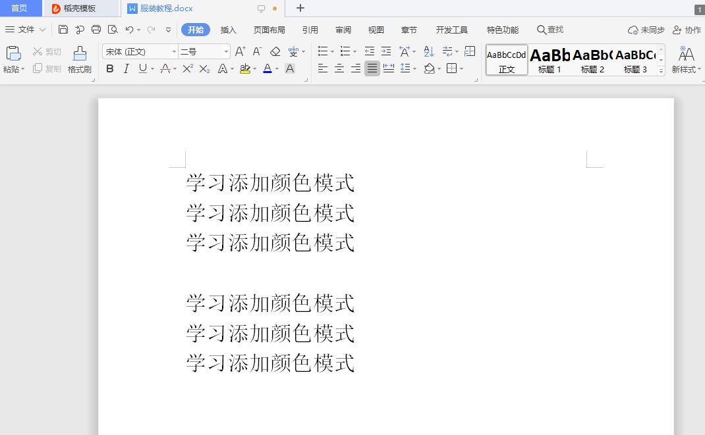The width and height of the screenshot is (705, 435).
Task: Apply superscript formatting
Action: click(x=186, y=68)
